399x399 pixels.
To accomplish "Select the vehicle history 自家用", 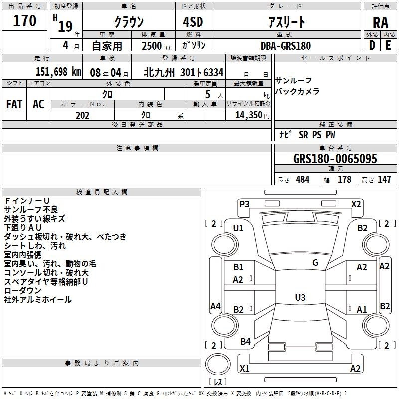I will pos(107,46).
